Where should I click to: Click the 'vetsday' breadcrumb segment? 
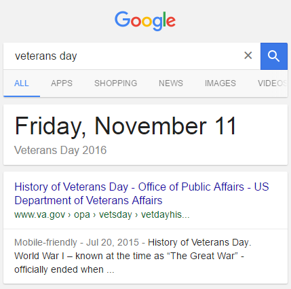click(x=115, y=214)
